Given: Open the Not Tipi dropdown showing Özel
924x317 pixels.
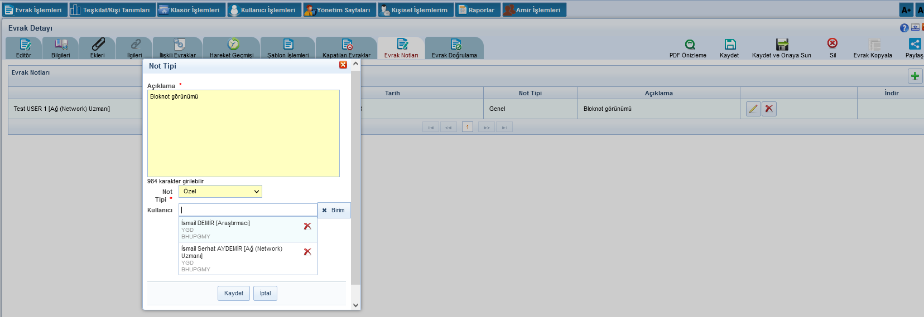Looking at the screenshot, I should pos(220,192).
